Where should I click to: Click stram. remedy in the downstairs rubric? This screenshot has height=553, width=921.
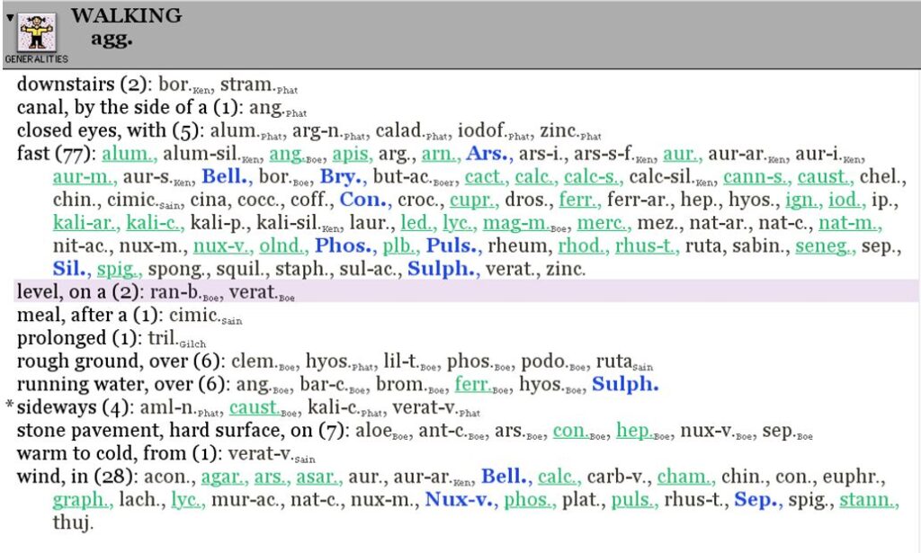coord(246,85)
